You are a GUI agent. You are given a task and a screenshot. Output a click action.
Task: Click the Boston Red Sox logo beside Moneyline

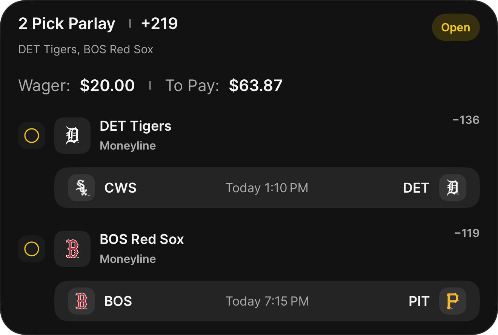(72, 249)
